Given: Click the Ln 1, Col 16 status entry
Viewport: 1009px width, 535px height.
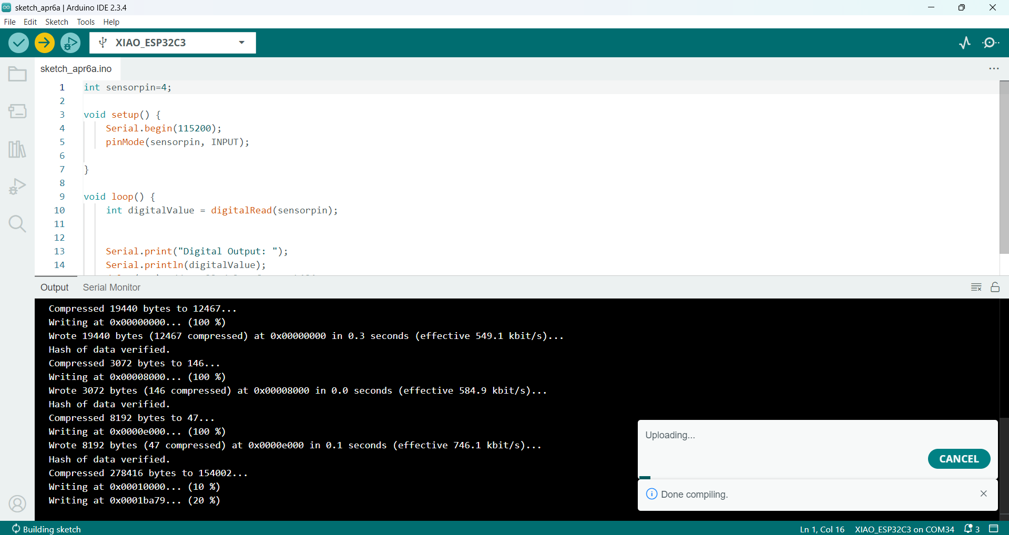Looking at the screenshot, I should pos(822,529).
